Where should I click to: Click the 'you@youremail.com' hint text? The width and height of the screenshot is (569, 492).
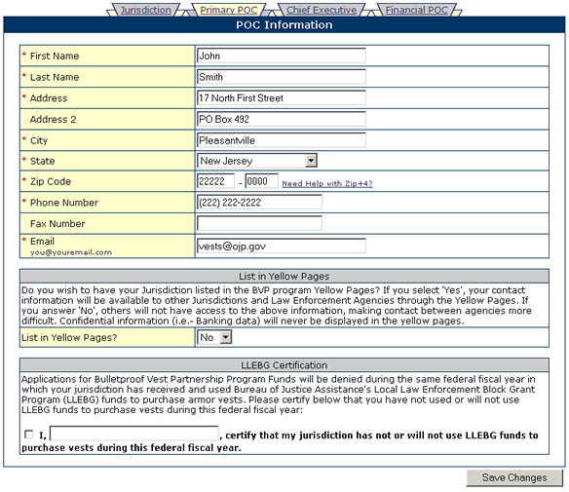tap(71, 252)
